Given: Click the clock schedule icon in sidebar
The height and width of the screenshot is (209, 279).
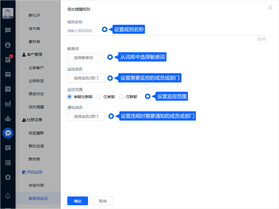Looking at the screenshot, I should click(x=8, y=89).
